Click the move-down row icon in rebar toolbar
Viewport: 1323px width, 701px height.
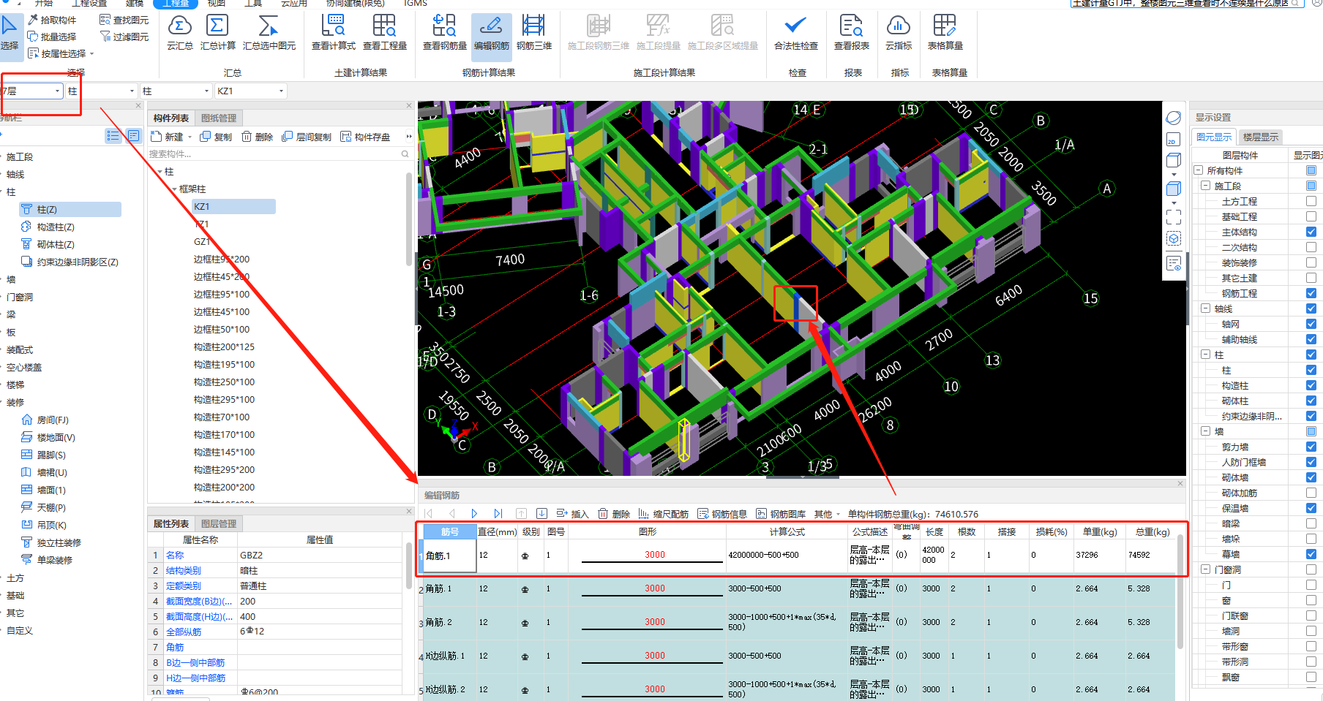[542, 514]
